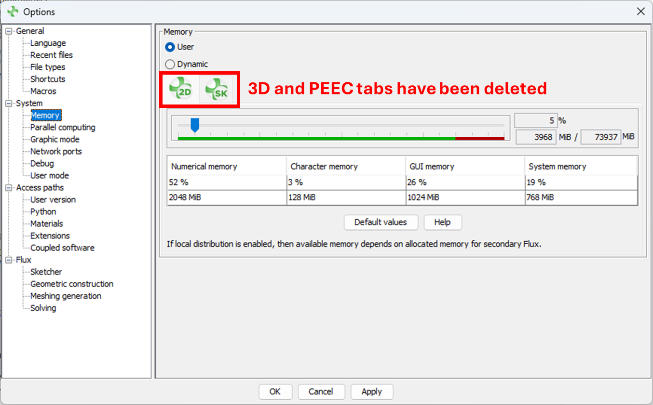The image size is (653, 405).
Task: Collapse the General tree node
Action: 9,31
